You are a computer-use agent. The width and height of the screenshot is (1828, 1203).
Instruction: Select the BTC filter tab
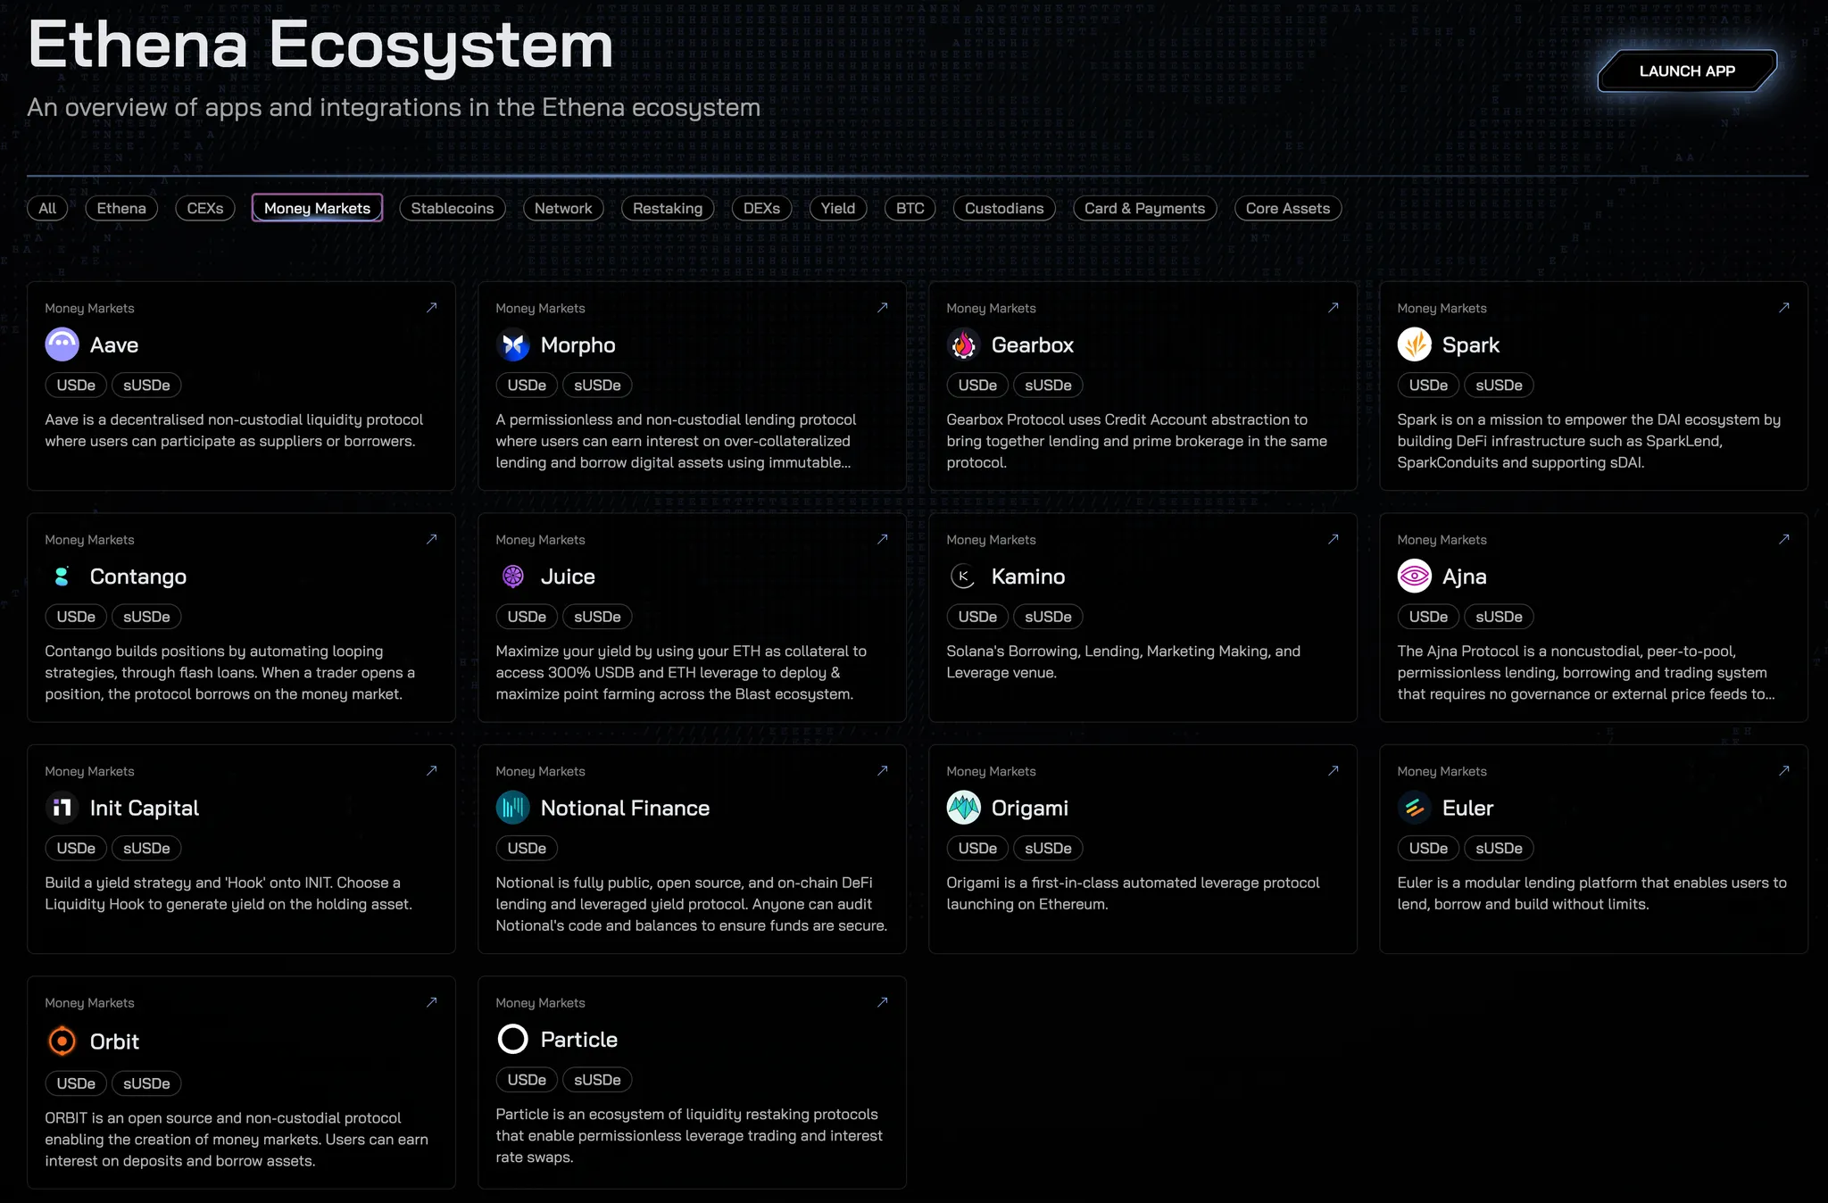click(x=910, y=208)
